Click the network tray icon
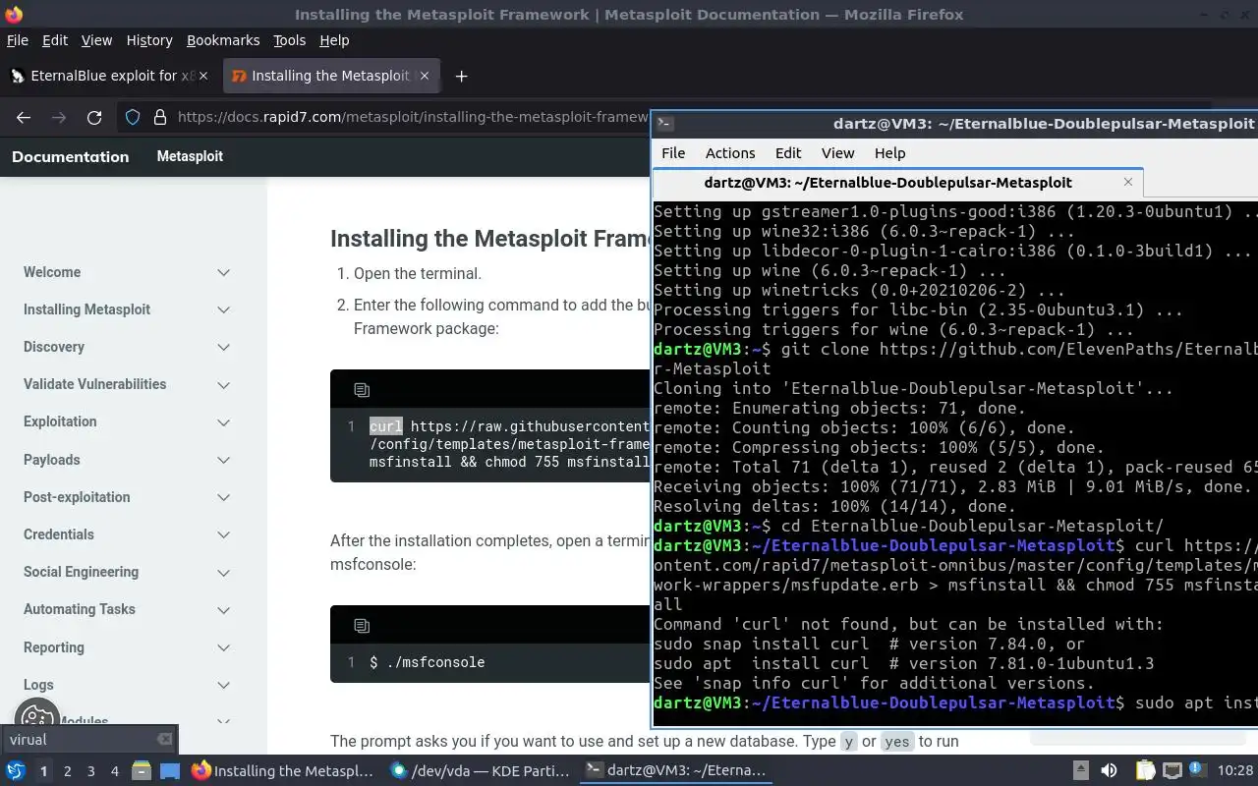This screenshot has height=786, width=1258. tap(1172, 771)
